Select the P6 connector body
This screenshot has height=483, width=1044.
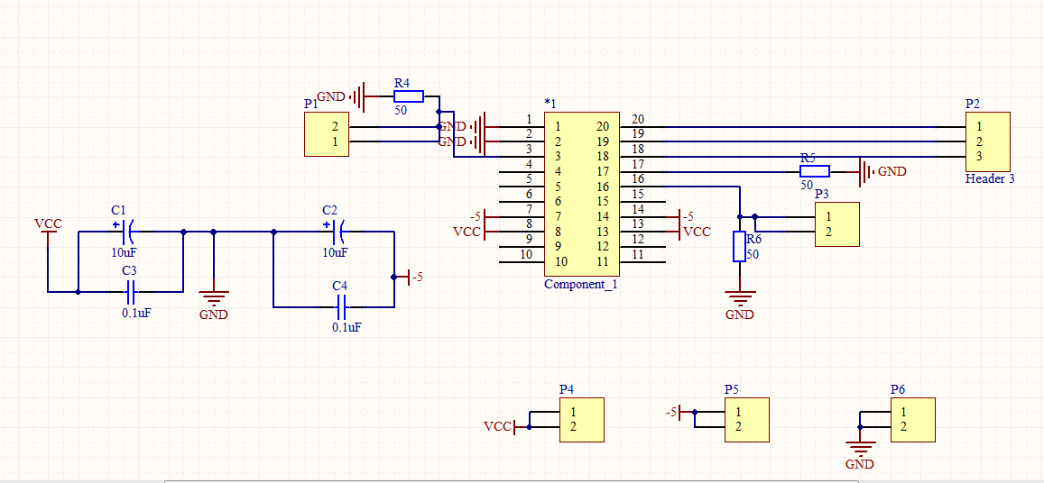pos(913,420)
